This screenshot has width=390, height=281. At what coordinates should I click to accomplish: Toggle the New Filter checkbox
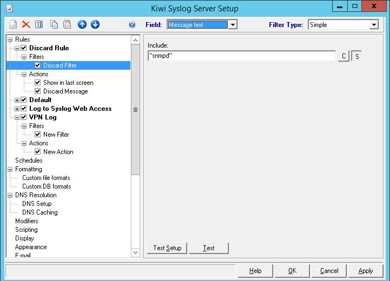pos(37,135)
